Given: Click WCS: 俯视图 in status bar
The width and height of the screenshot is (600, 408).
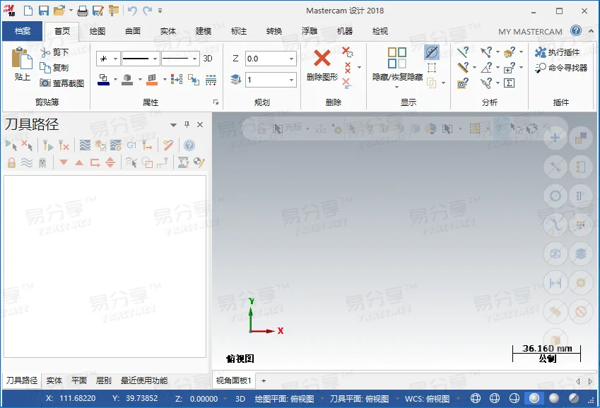Looking at the screenshot, I should coord(427,399).
